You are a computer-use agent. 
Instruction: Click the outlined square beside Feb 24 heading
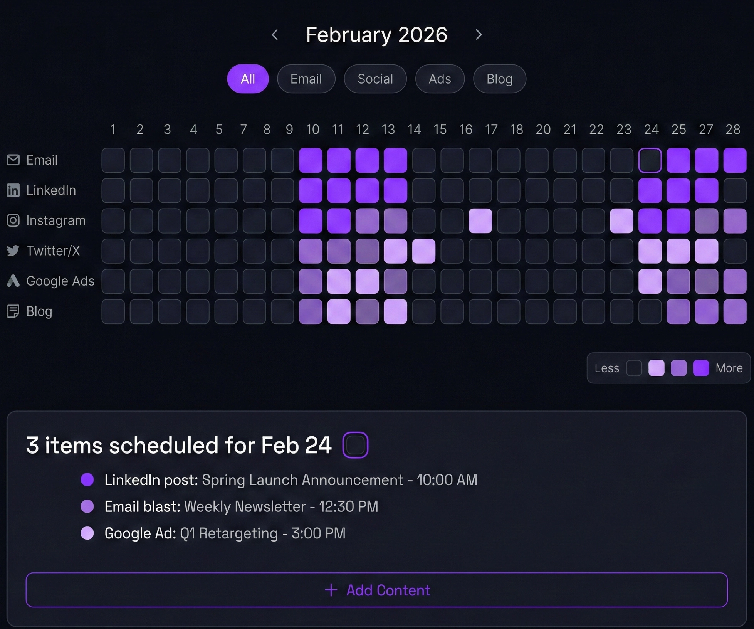pos(355,445)
